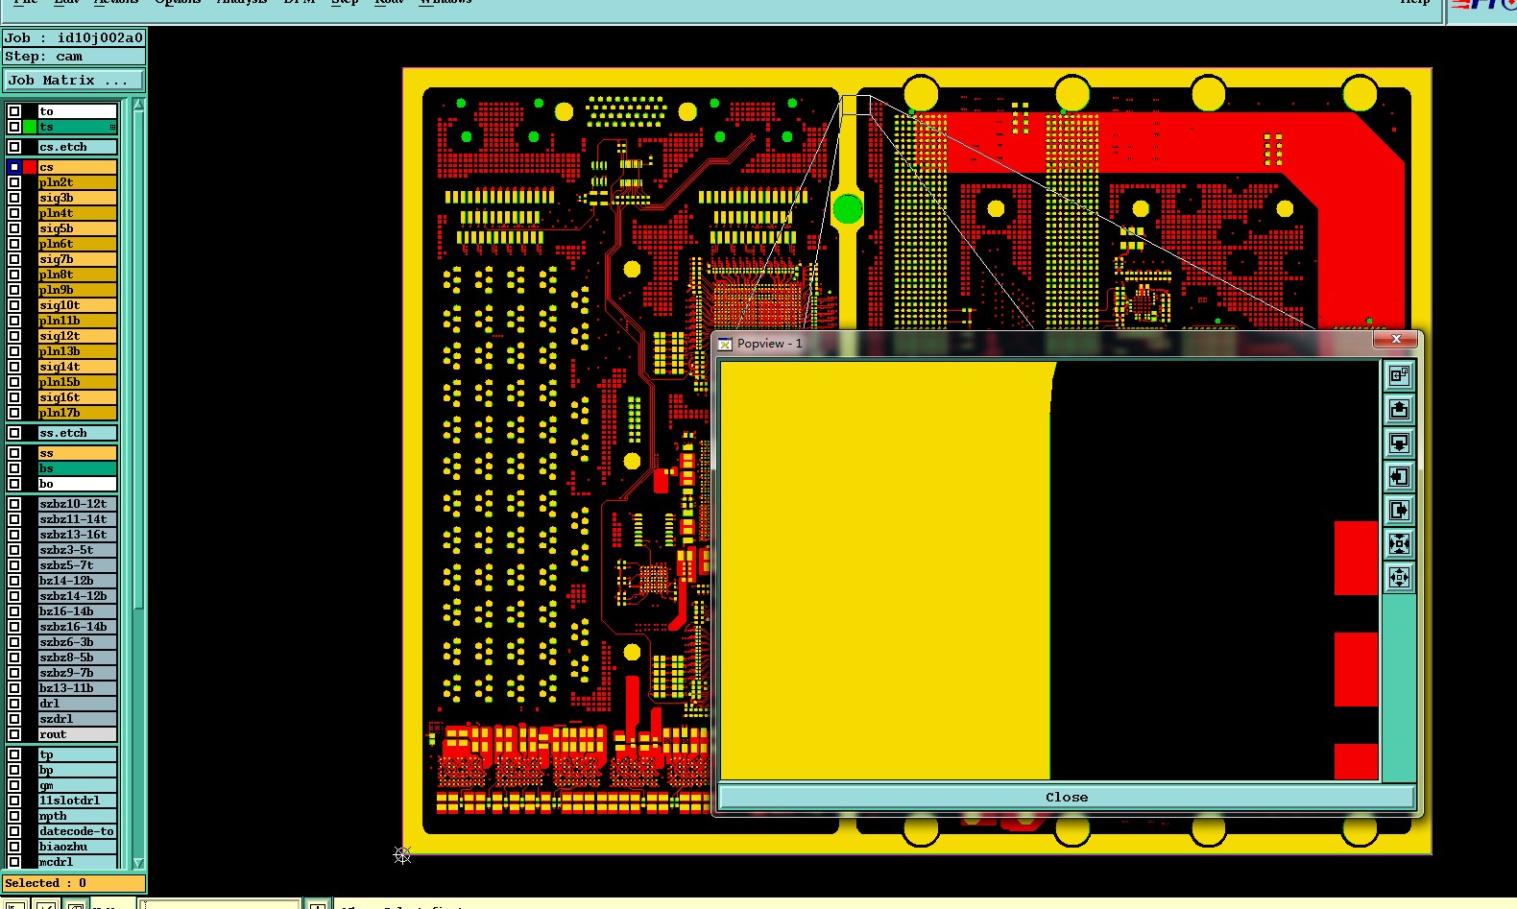Pan the Popview down
The image size is (1517, 909).
point(1399,443)
